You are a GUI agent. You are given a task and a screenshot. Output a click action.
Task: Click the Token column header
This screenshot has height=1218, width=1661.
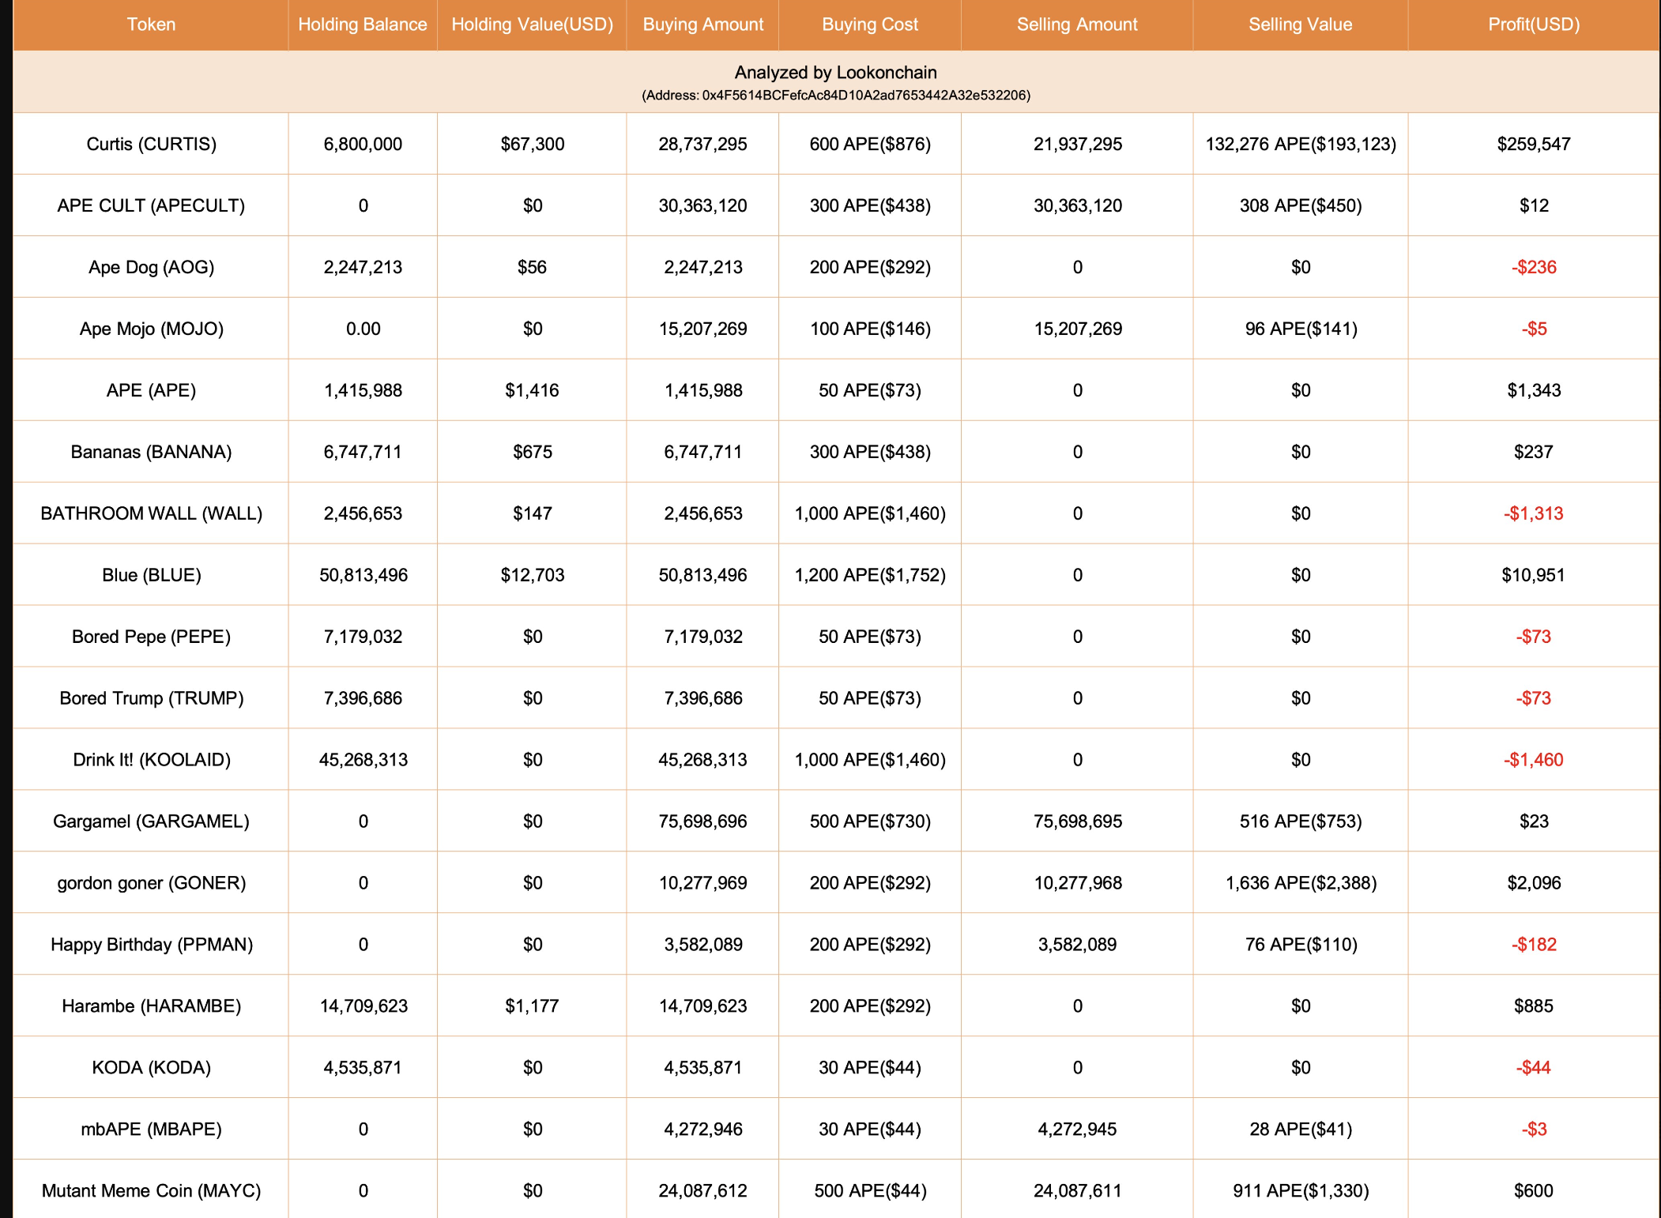click(x=151, y=24)
